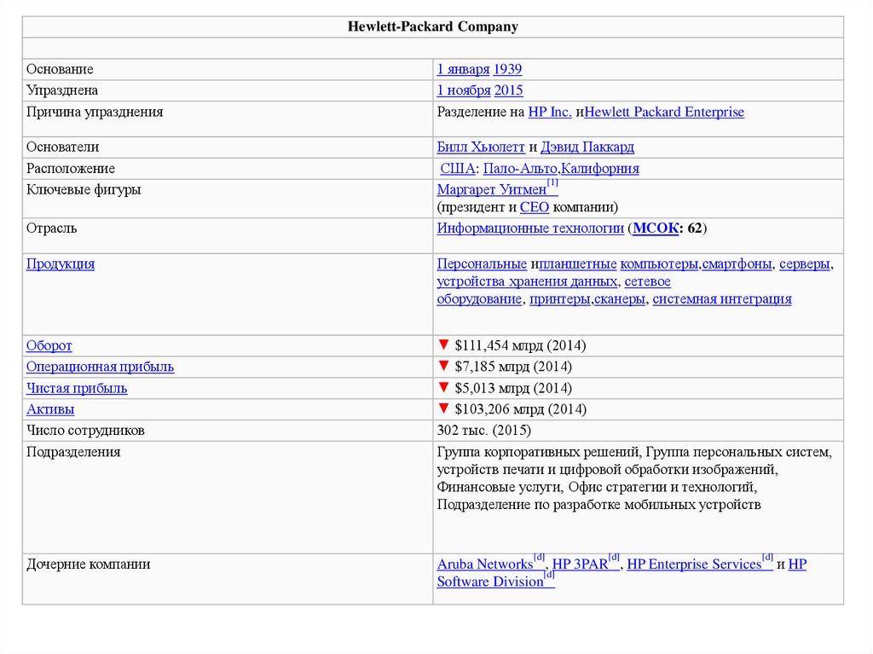Click red down arrow beside $111,454 млрд
The image size is (873, 654).
(443, 344)
